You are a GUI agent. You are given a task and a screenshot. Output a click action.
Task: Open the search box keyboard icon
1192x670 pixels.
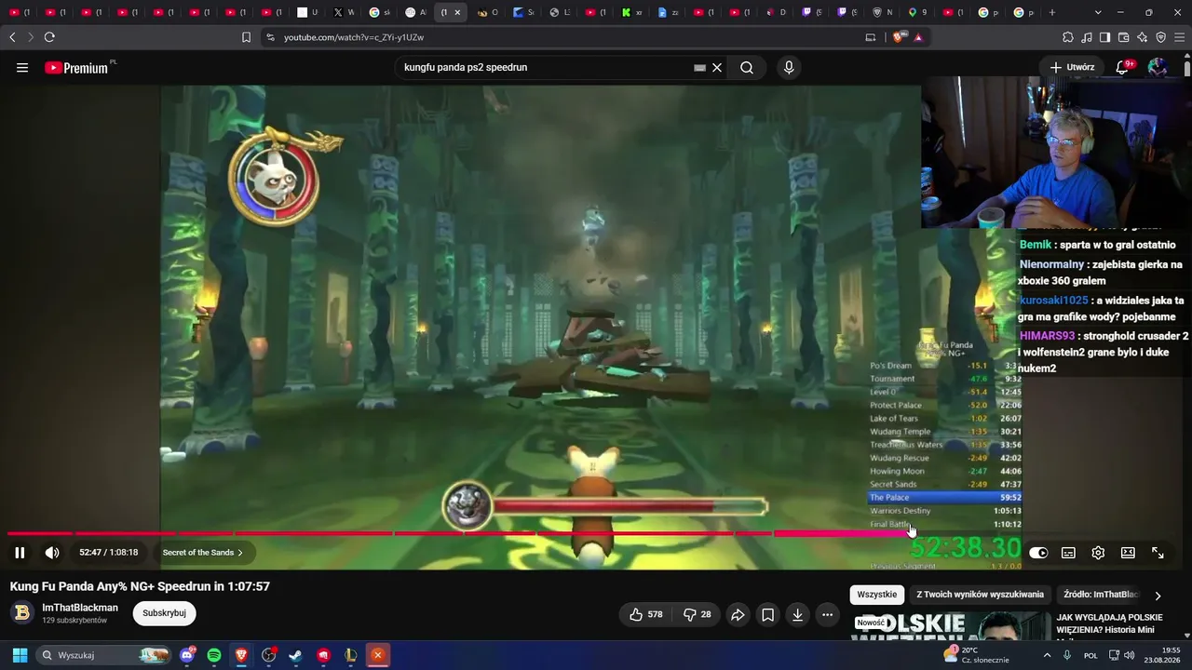[x=700, y=68]
